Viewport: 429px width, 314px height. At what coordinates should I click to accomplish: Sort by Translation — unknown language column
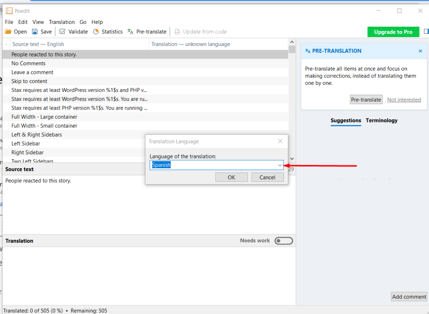tap(218, 44)
